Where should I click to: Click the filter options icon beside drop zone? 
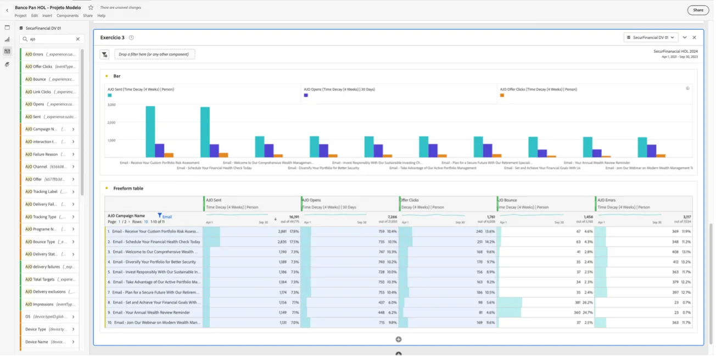pos(104,54)
